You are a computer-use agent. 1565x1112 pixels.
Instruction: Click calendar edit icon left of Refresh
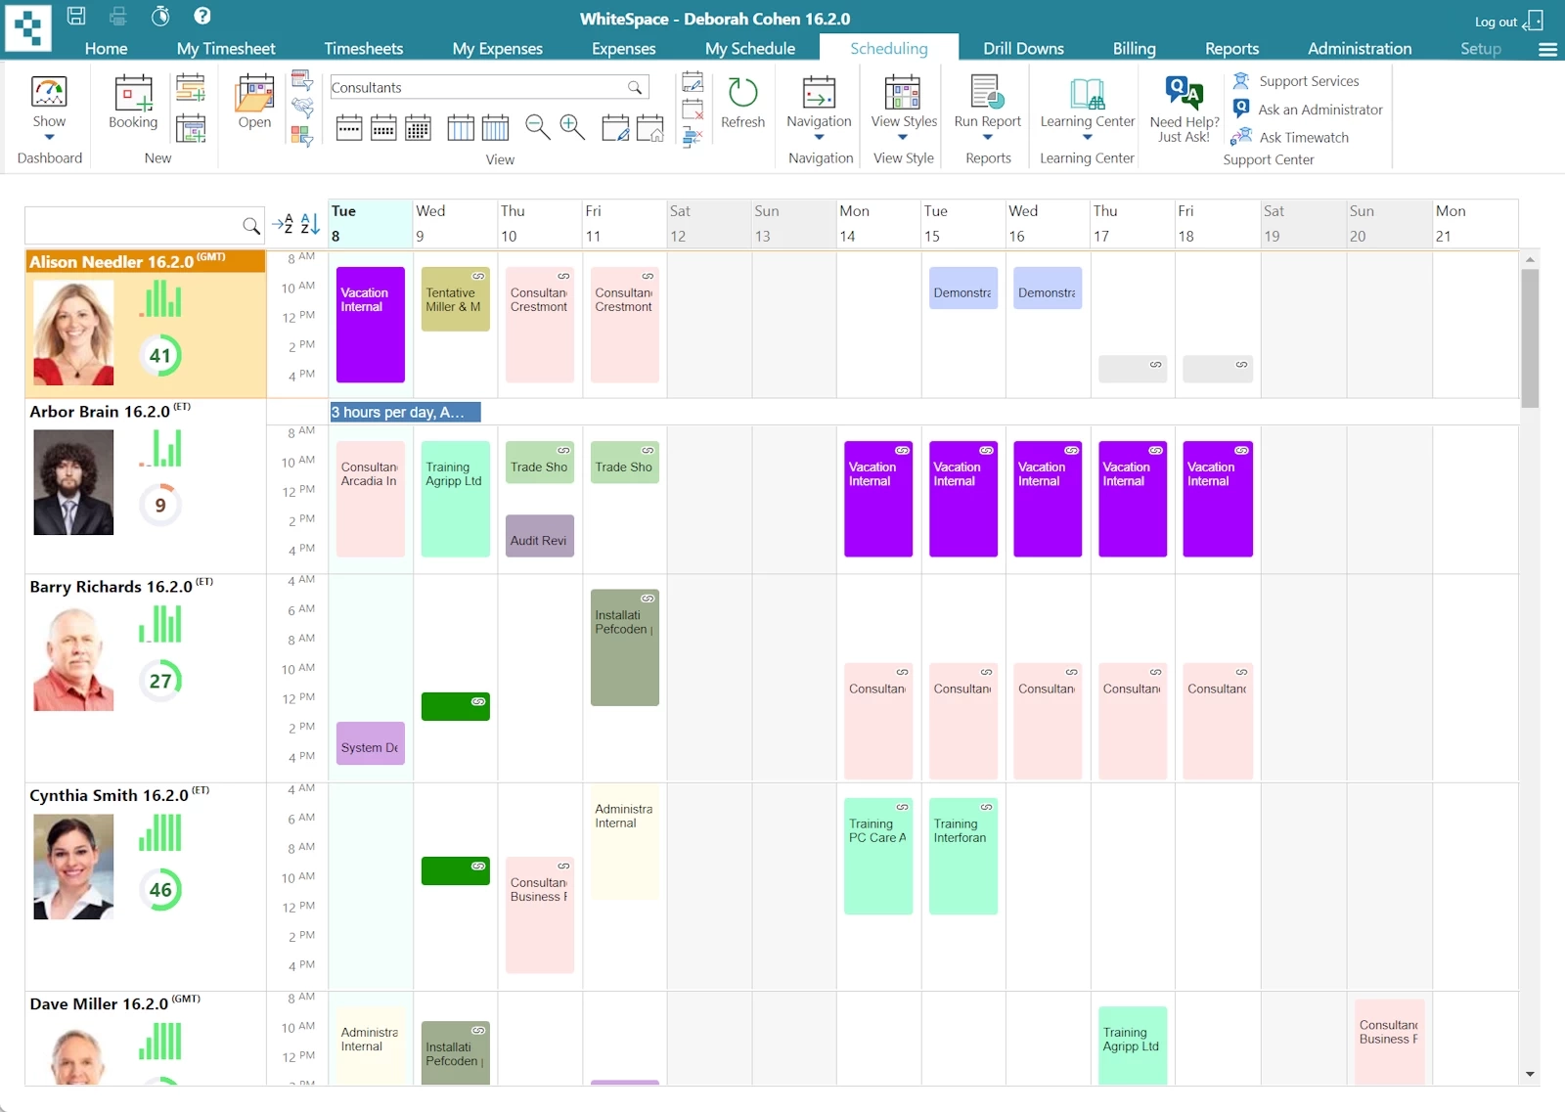click(x=693, y=81)
